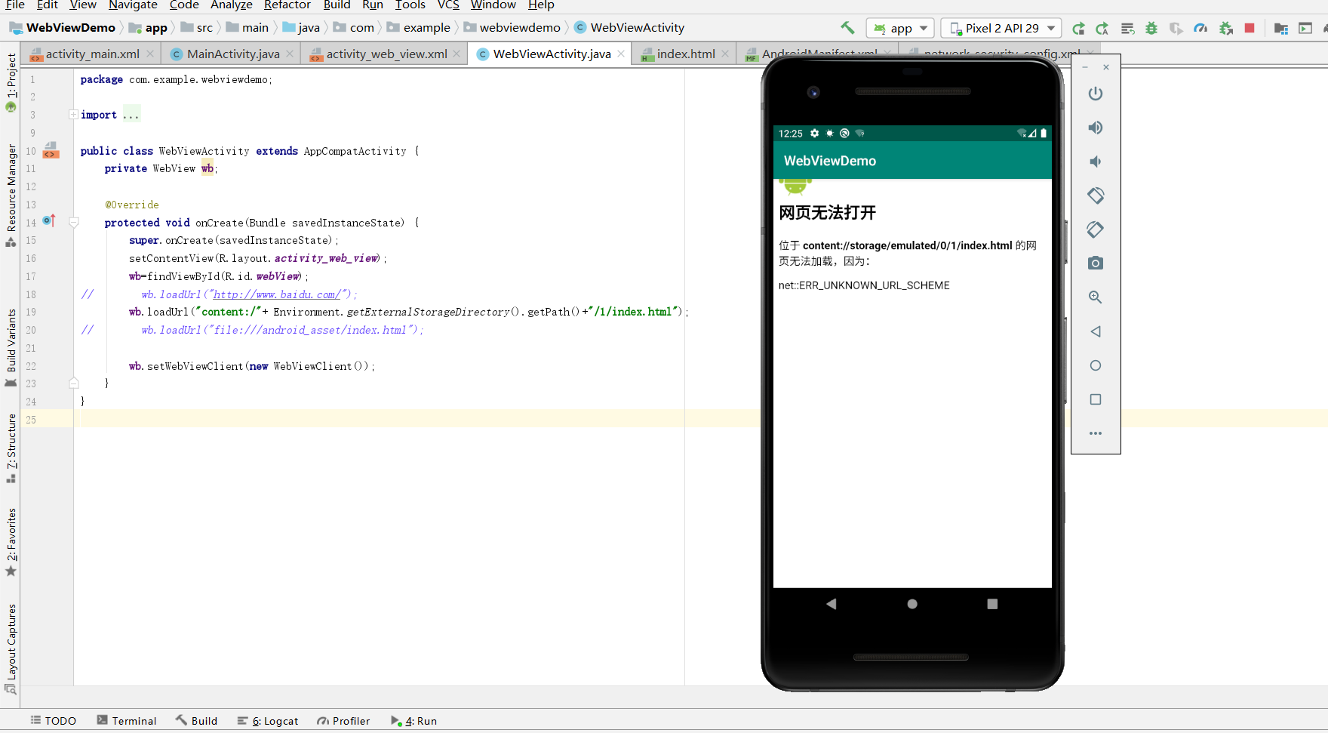Open the Build menu

click(337, 5)
